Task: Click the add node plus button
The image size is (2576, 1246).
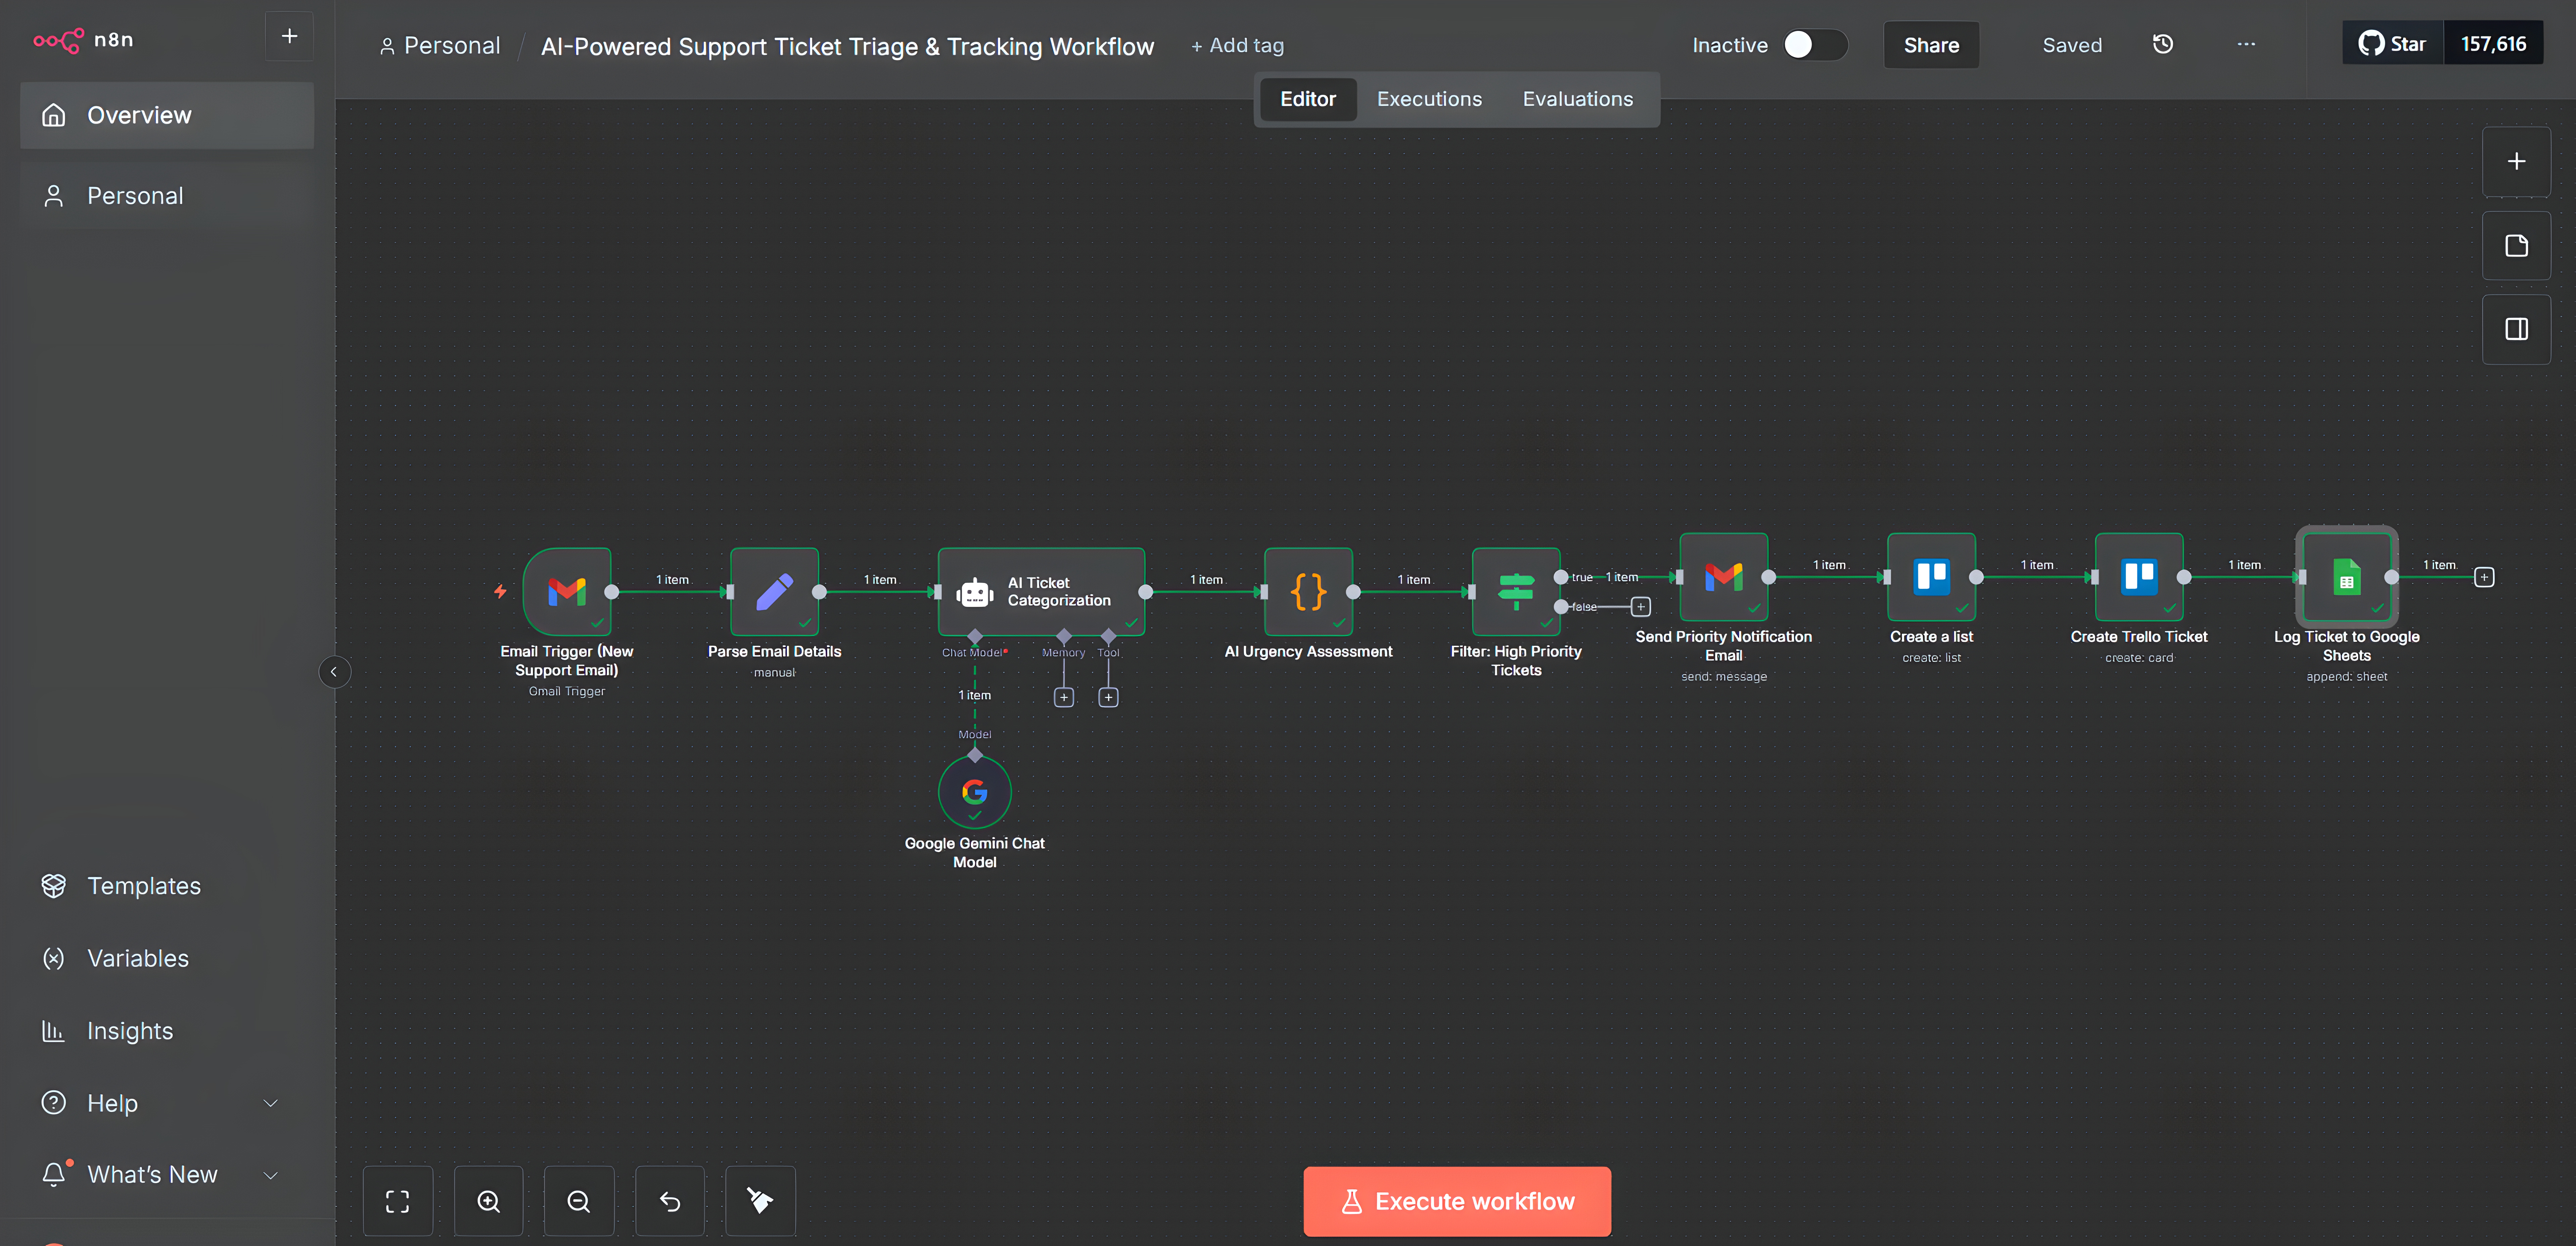Action: pos(2516,162)
